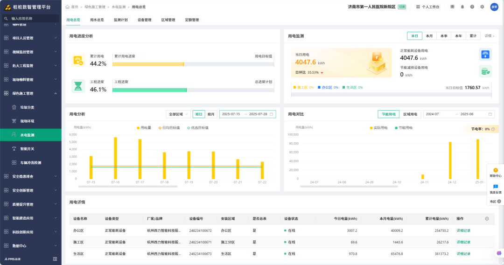Click the home icon in breadcrumb

[68, 7]
